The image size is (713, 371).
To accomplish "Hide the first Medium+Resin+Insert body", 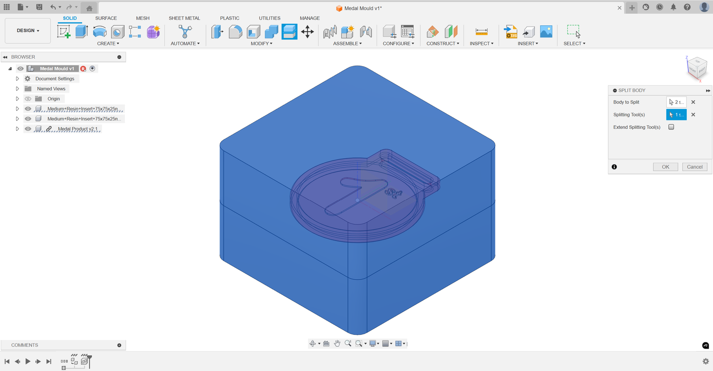I will [28, 109].
